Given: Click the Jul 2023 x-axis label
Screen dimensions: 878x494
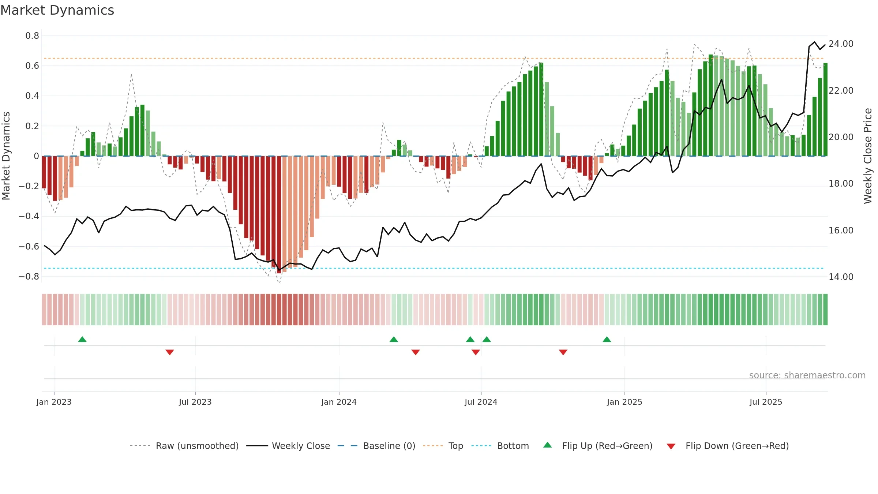Looking at the screenshot, I should pos(195,402).
